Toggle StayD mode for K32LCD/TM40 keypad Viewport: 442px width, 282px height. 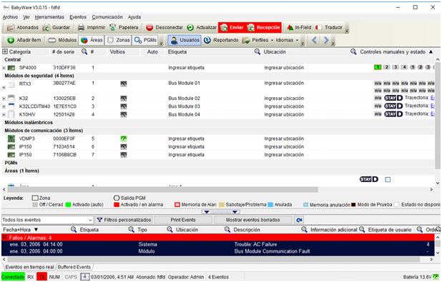point(393,106)
